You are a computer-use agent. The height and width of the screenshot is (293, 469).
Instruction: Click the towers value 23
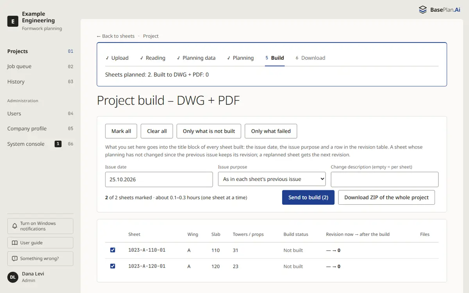click(x=235, y=266)
